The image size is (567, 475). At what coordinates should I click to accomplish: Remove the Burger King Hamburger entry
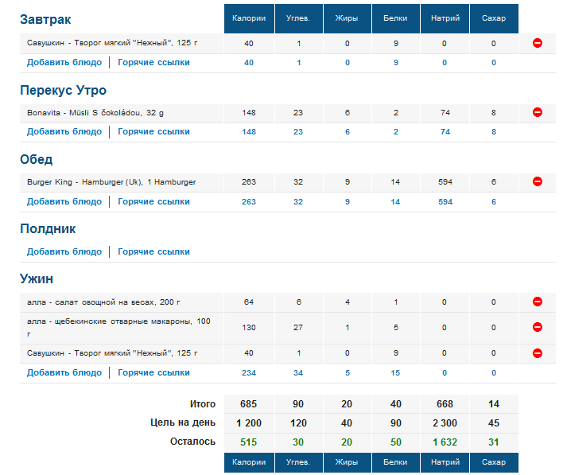pyautogui.click(x=537, y=182)
